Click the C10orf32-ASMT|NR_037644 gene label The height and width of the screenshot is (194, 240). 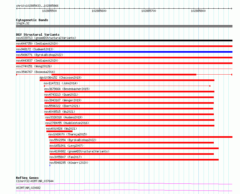coord(35,181)
